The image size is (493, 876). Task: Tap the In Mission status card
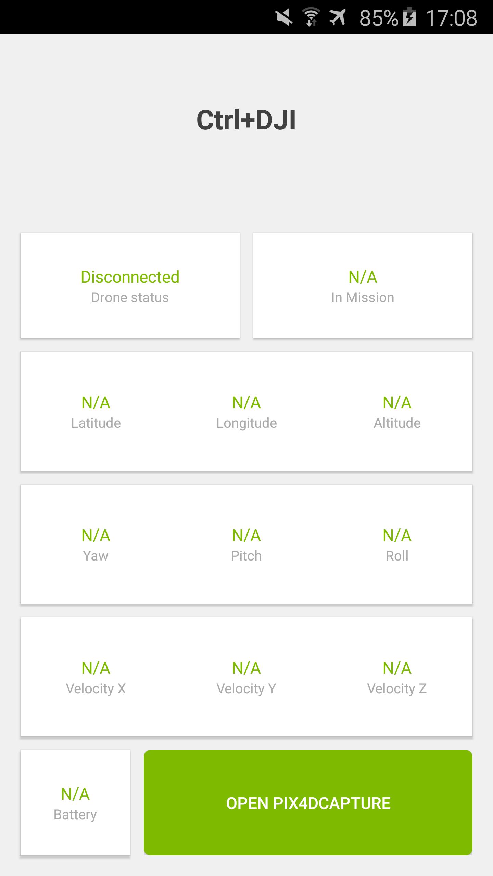click(x=363, y=286)
